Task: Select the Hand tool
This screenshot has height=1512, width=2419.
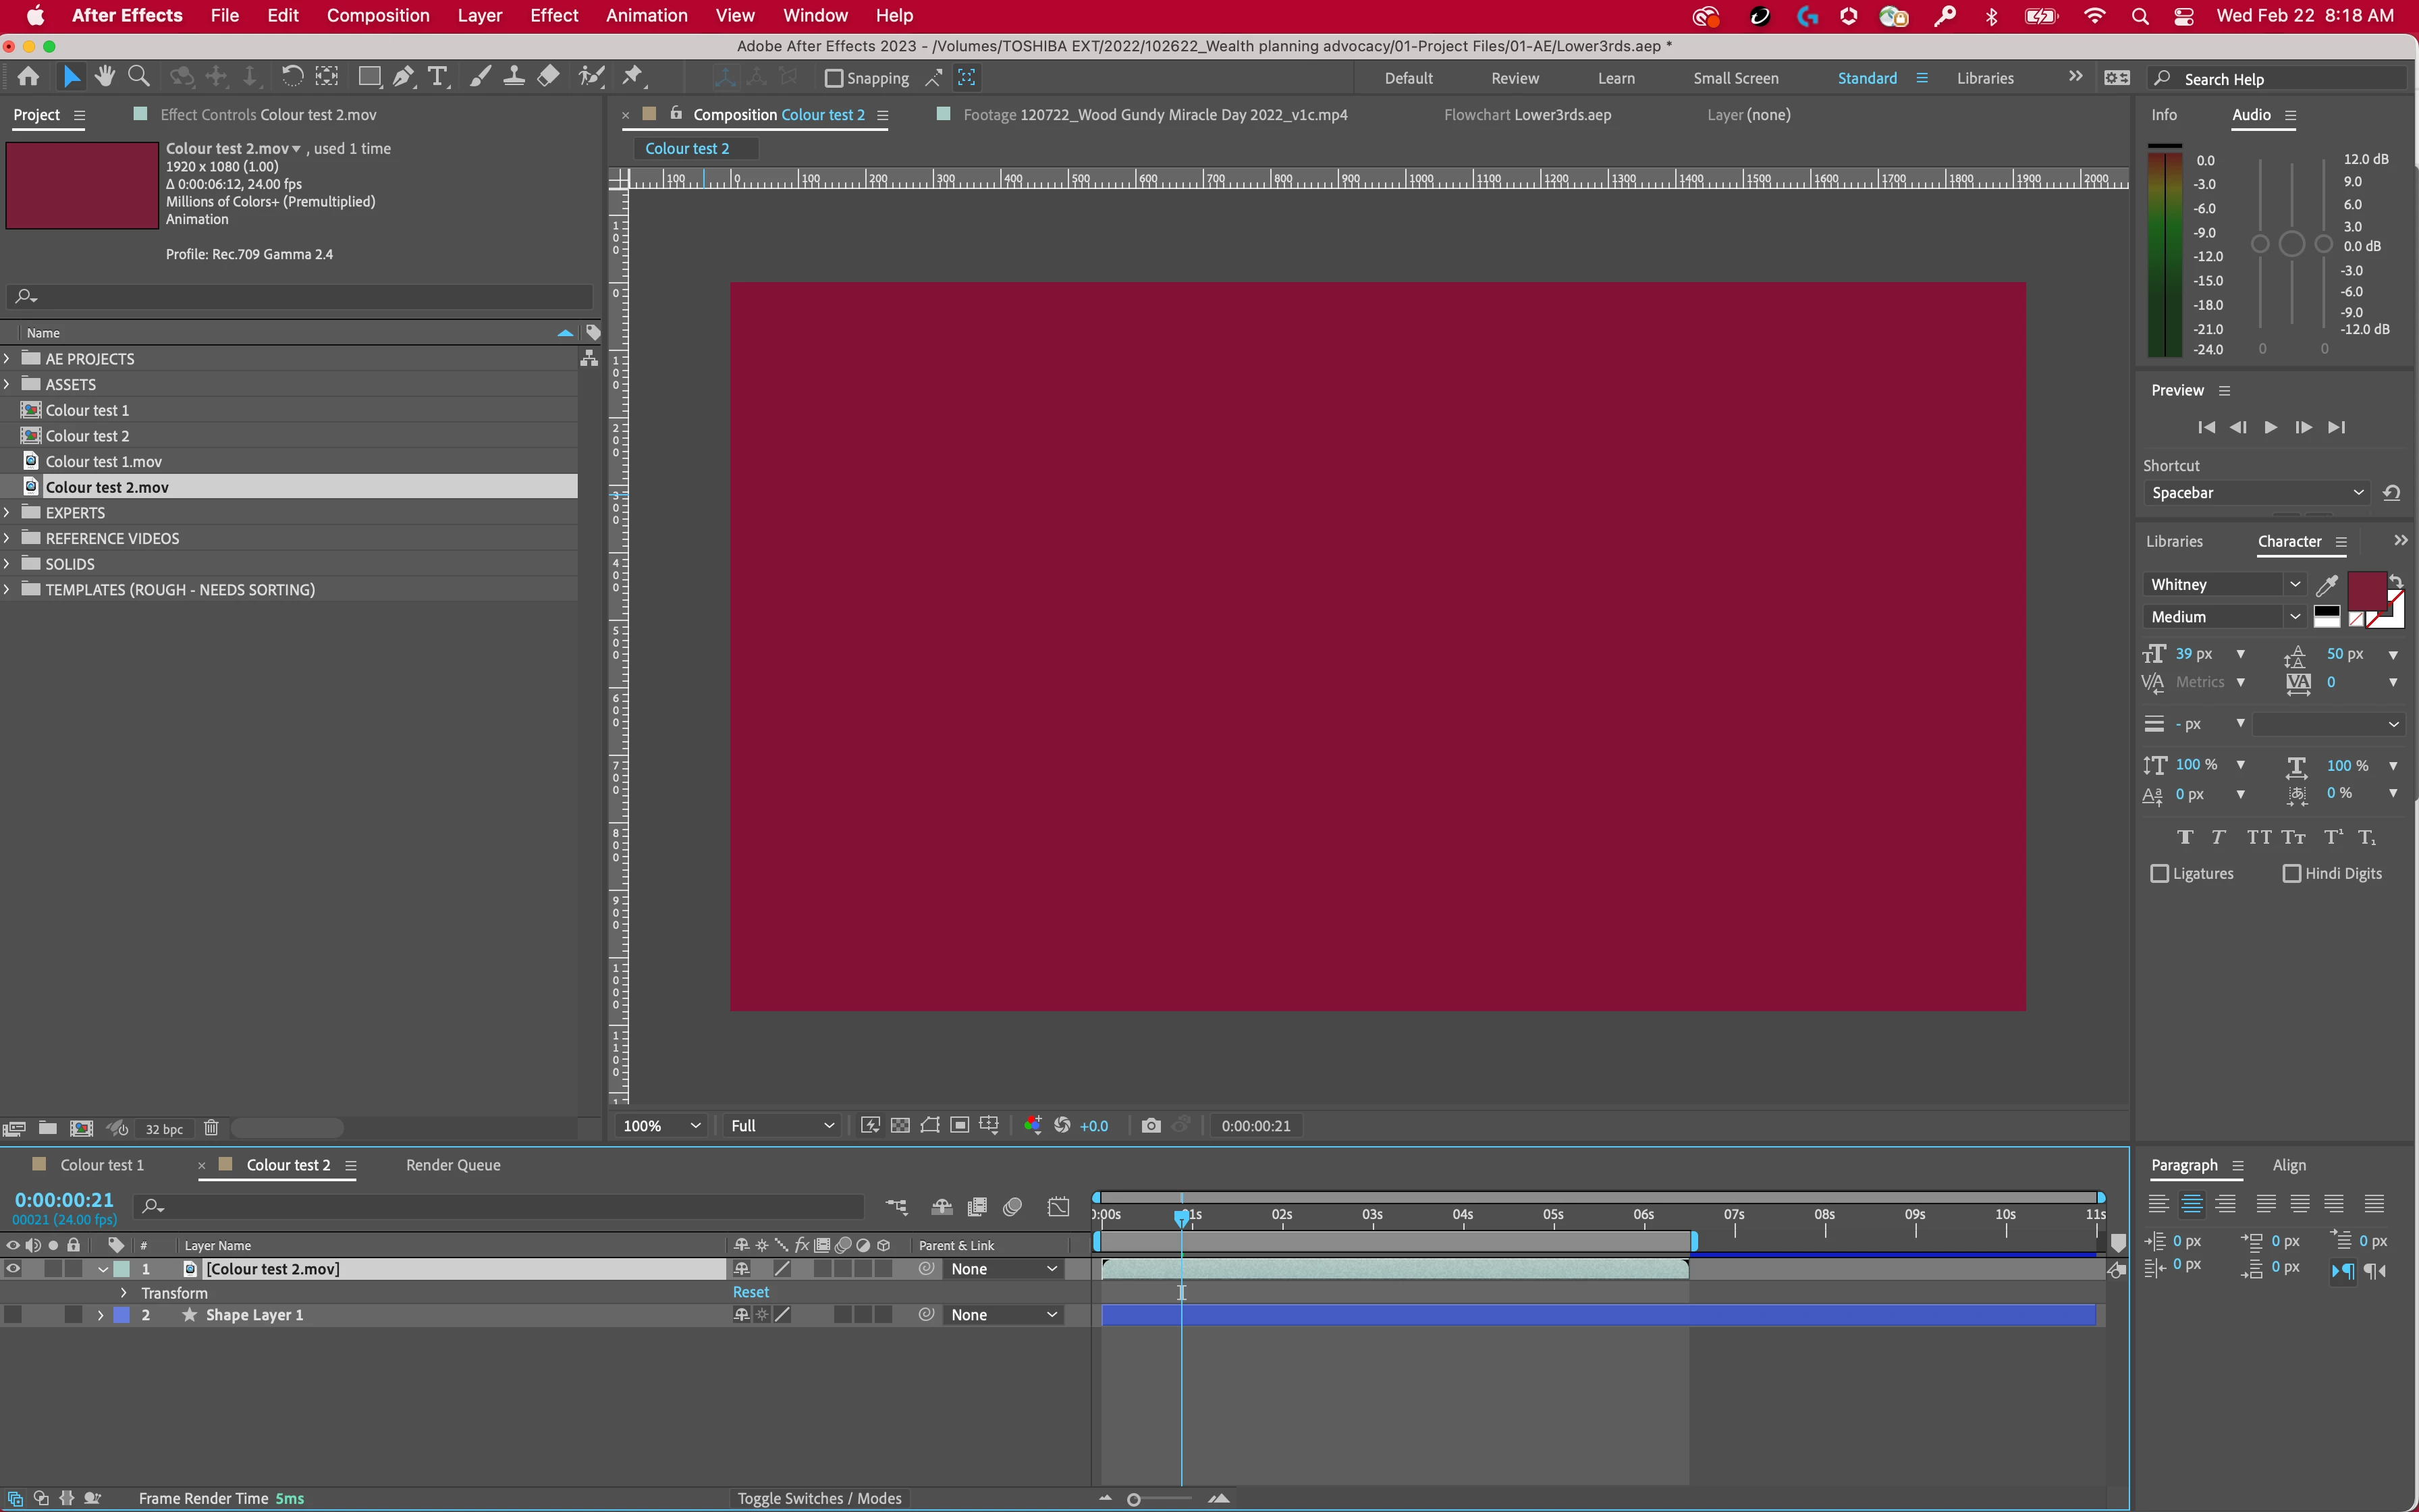Action: click(104, 77)
